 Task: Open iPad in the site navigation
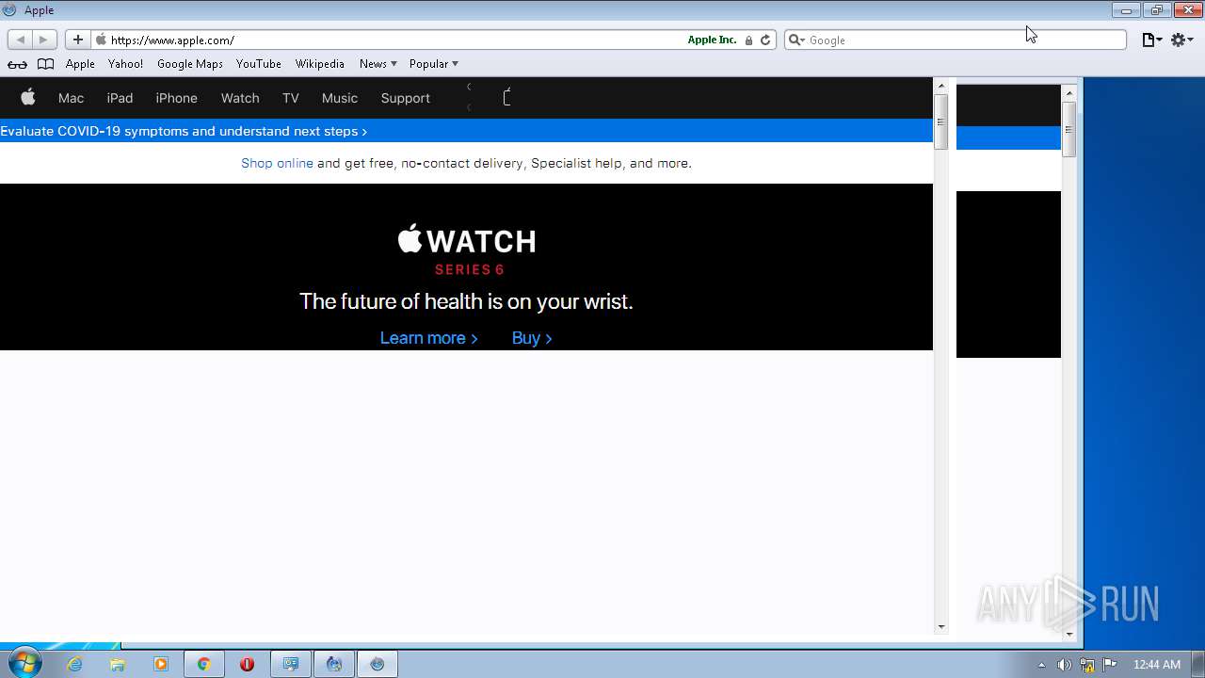[x=120, y=98]
